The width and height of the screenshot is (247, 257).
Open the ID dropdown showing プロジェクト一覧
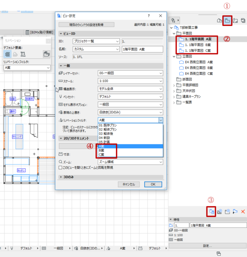[96, 41]
